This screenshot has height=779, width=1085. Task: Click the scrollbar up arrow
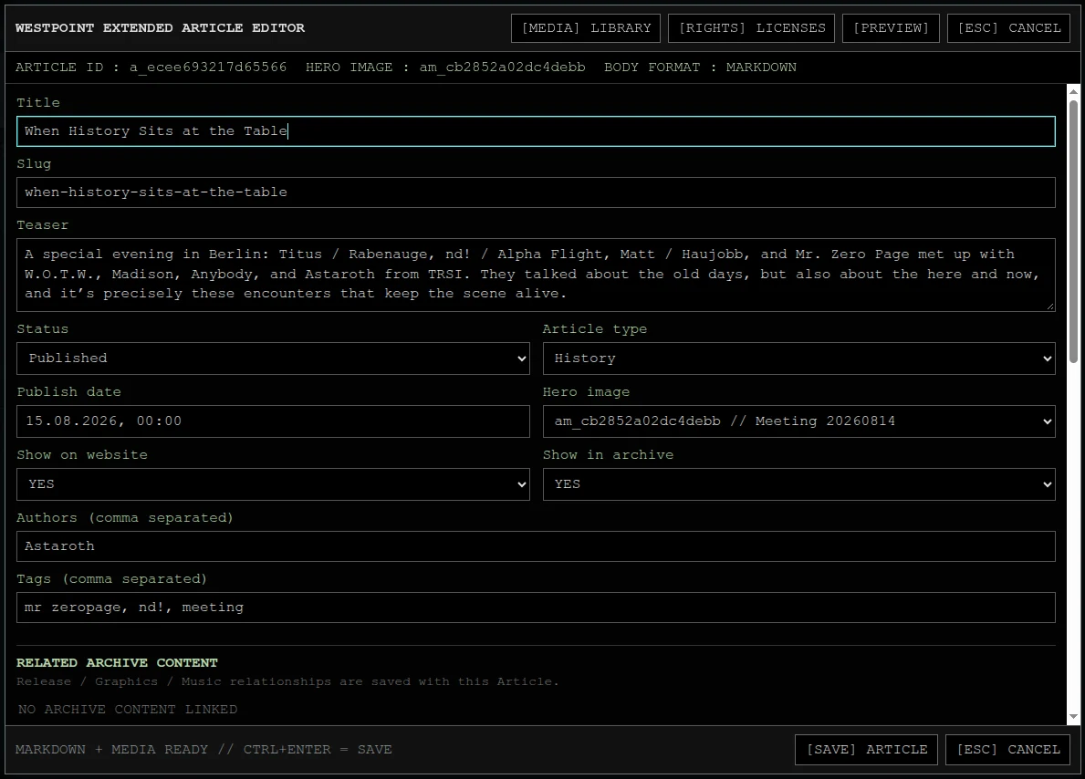pos(1073,91)
